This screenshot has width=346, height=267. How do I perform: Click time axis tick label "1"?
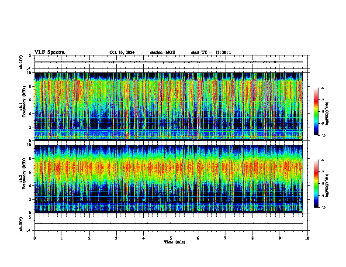click(x=62, y=238)
